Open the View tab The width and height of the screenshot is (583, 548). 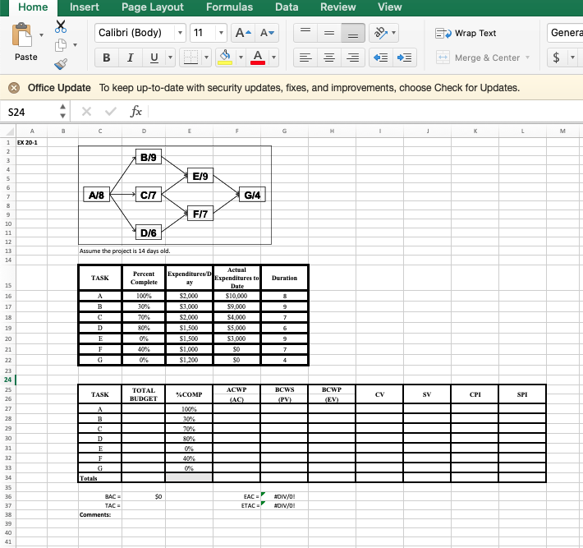pos(390,7)
